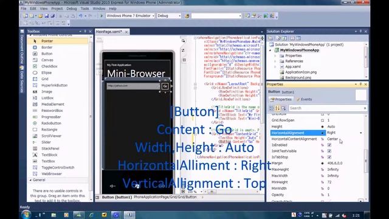Open the Edit menu
This screenshot has height=219, width=389.
point(33,9)
